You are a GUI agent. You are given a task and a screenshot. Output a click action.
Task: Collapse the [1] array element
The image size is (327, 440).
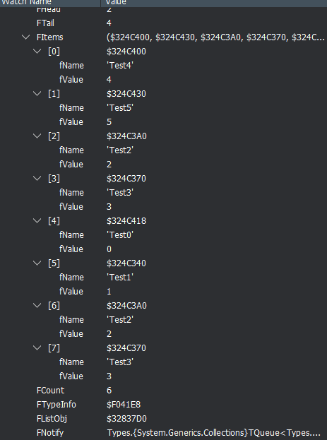[37, 94]
